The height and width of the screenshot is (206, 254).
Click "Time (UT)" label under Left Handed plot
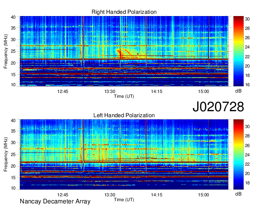(x=124, y=200)
